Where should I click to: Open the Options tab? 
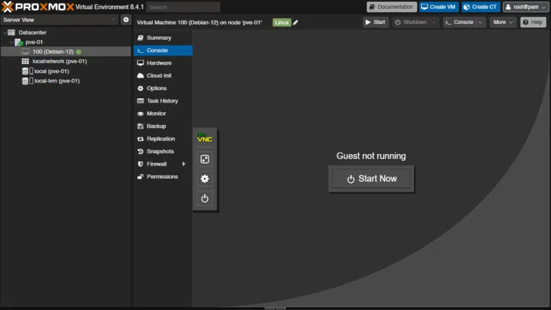[x=163, y=88]
